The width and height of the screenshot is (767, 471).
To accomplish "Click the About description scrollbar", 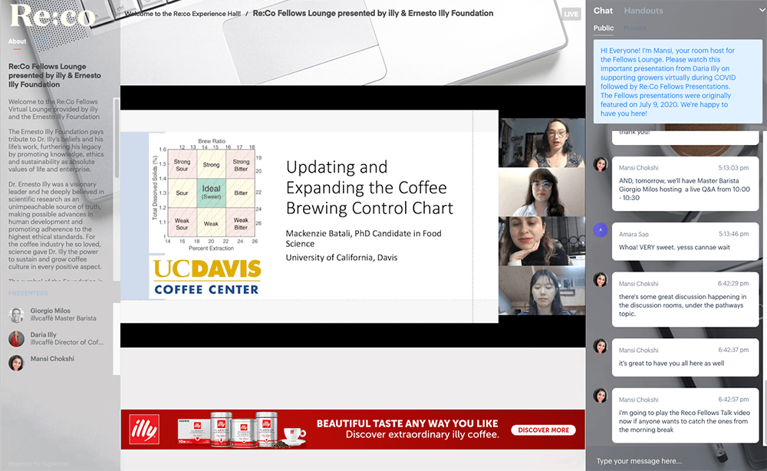I will tap(117, 138).
